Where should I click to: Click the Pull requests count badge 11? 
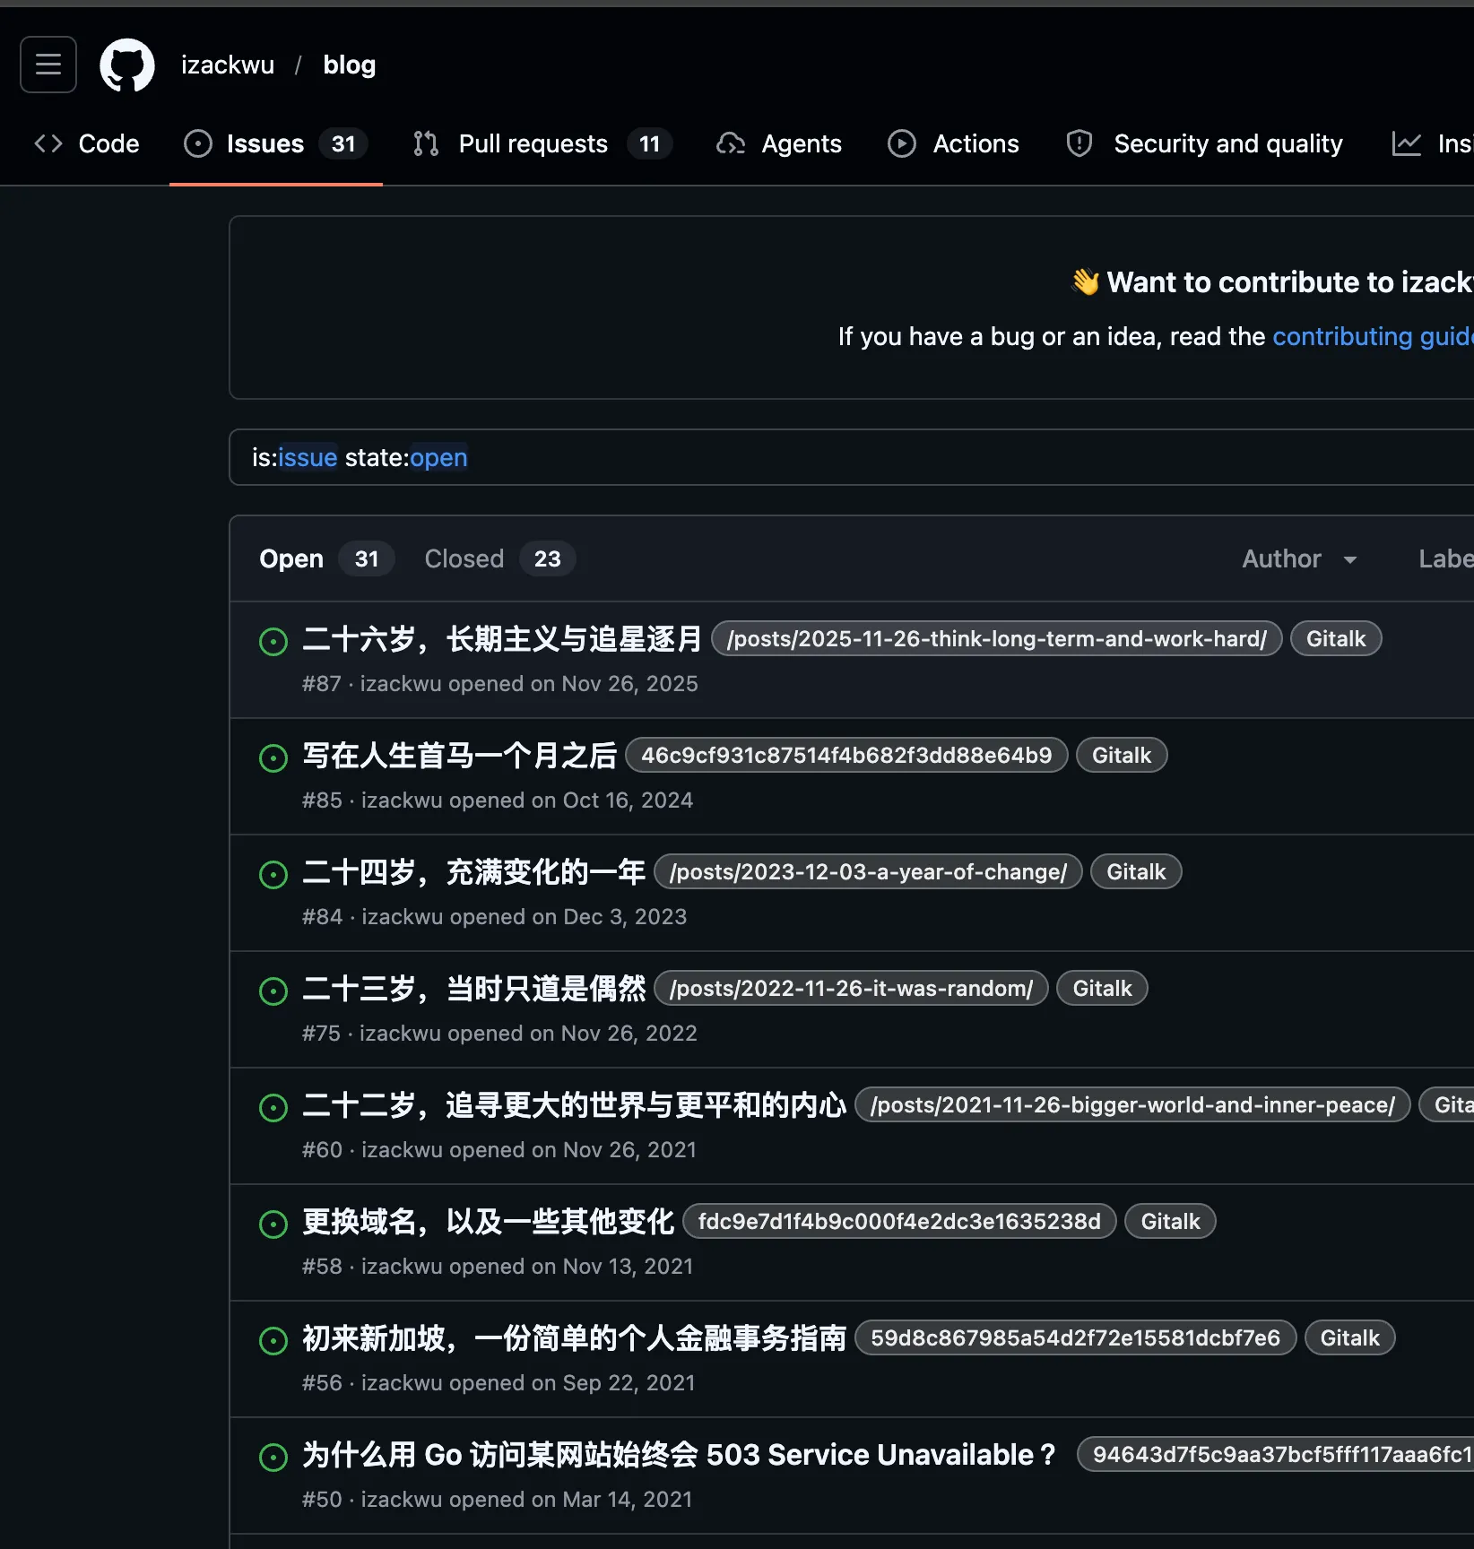coord(650,143)
